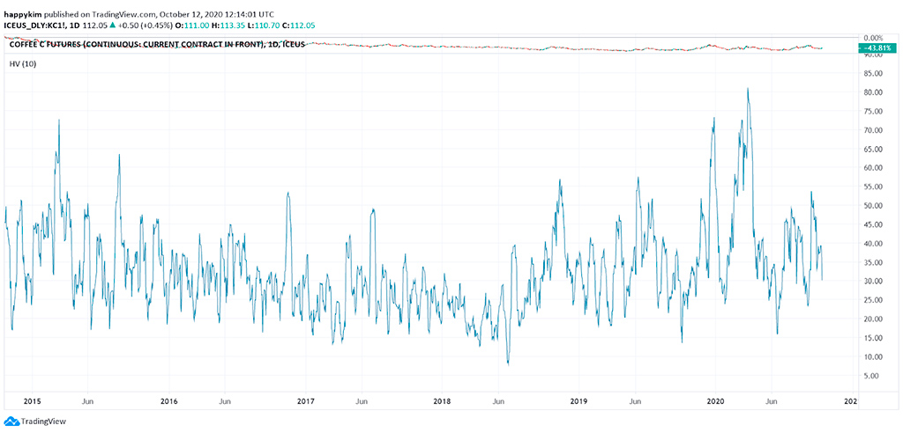
Task: Click the 2020 time axis label
Action: 715,401
